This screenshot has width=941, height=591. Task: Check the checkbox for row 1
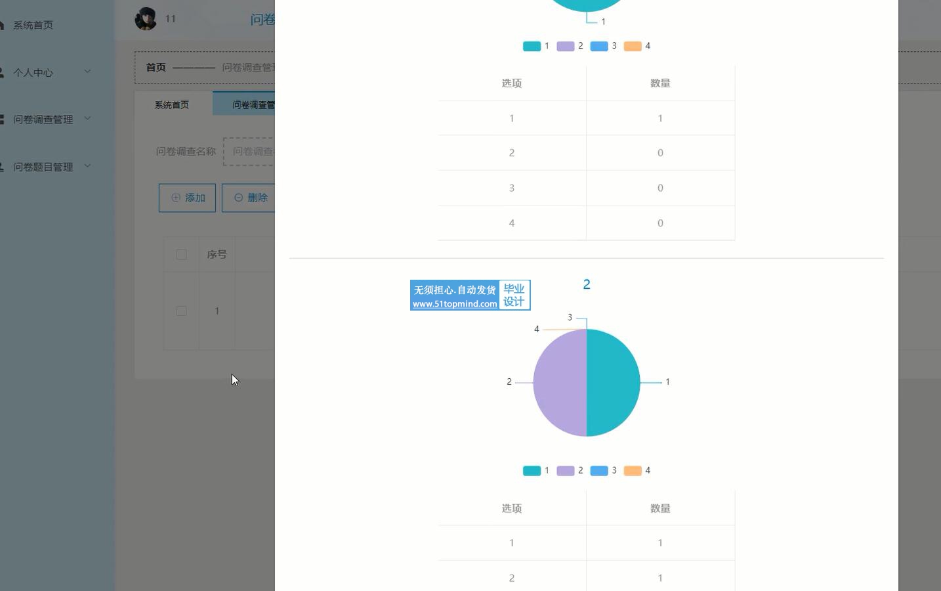point(181,311)
